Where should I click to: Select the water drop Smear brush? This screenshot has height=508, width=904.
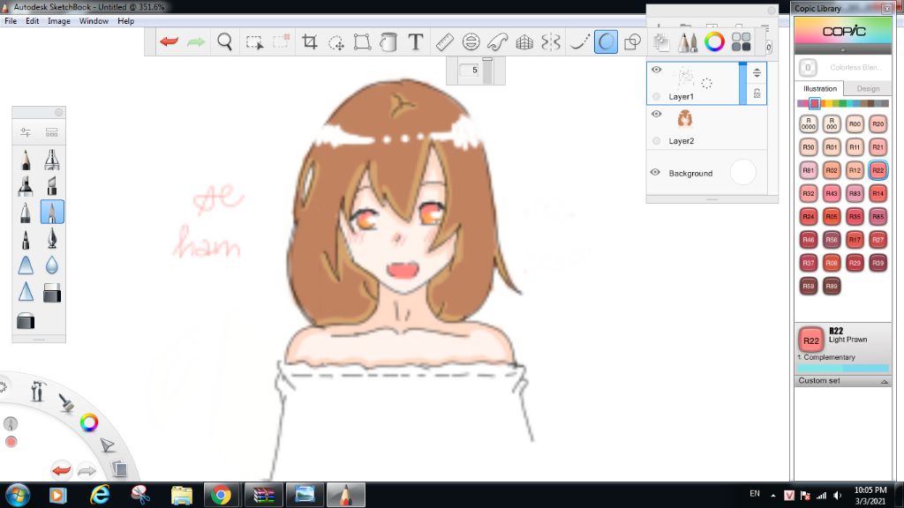[x=52, y=265]
